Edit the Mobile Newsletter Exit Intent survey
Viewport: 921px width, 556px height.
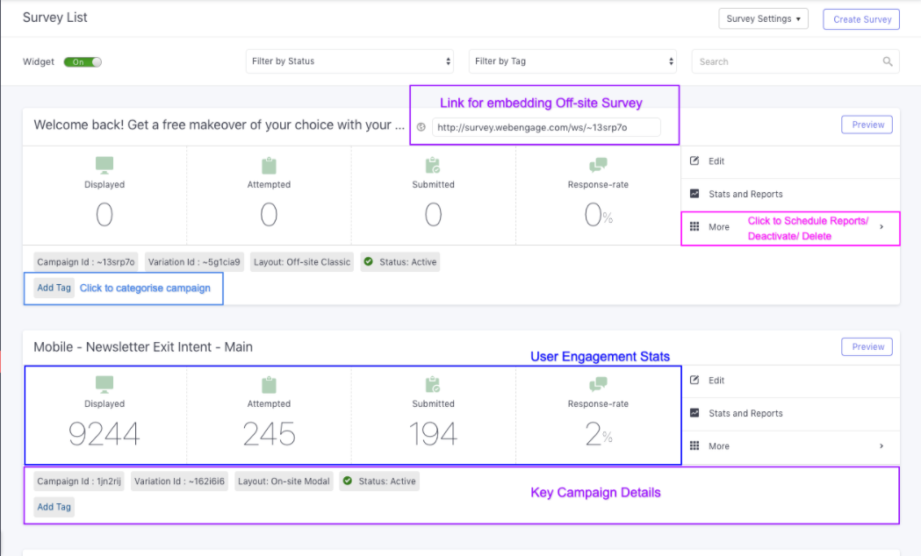click(790, 381)
